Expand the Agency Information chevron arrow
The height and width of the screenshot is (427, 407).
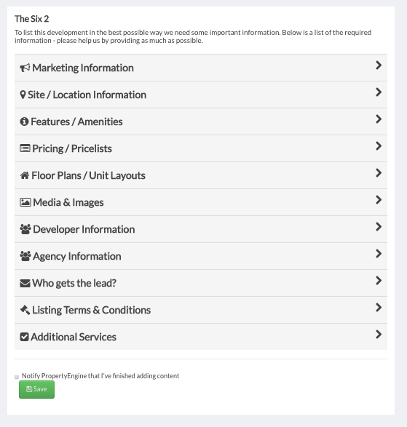(379, 254)
